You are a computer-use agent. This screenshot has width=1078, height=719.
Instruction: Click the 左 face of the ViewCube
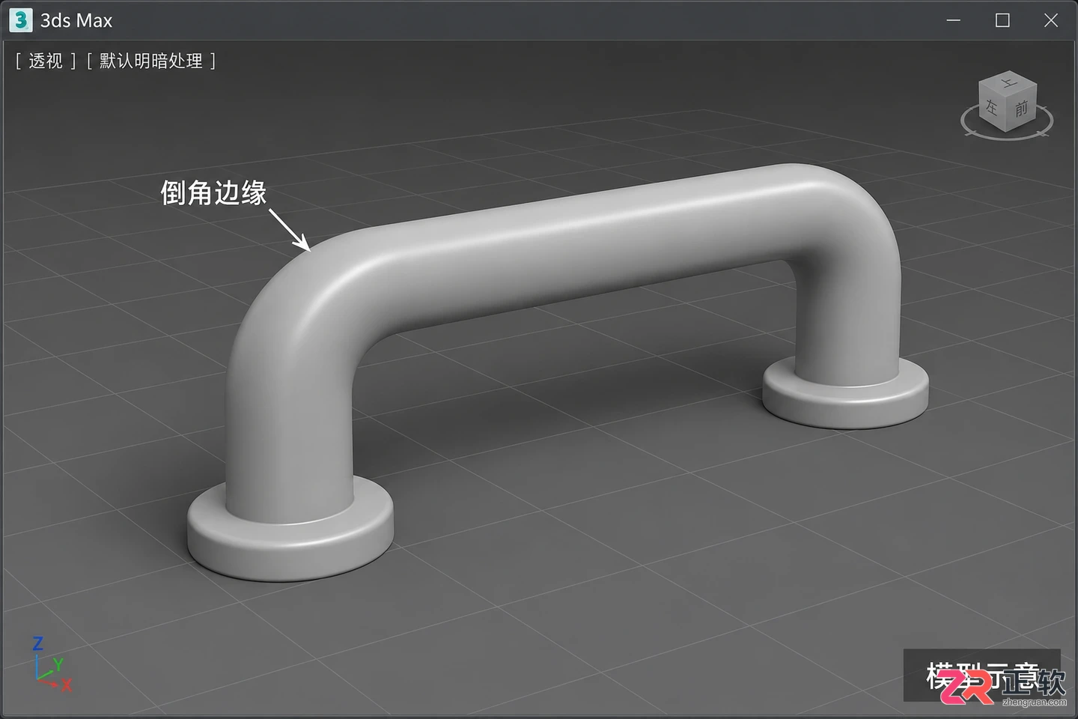(x=992, y=106)
